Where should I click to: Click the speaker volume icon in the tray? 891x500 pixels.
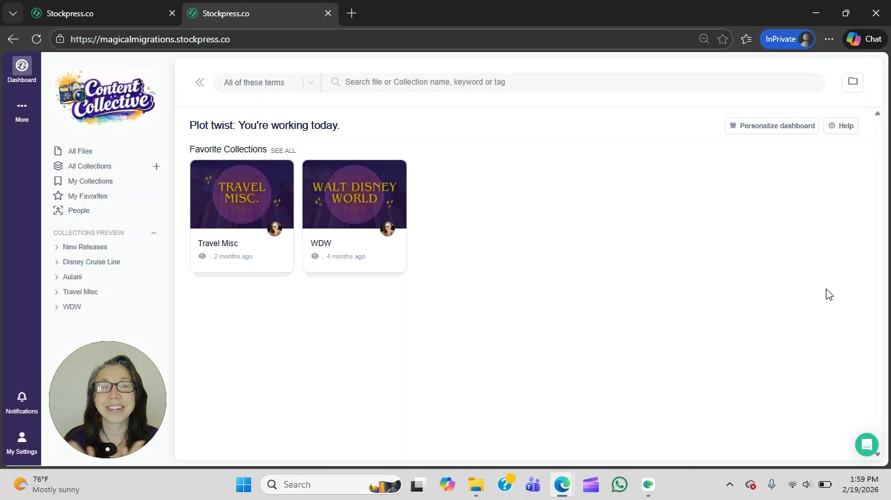click(x=807, y=485)
